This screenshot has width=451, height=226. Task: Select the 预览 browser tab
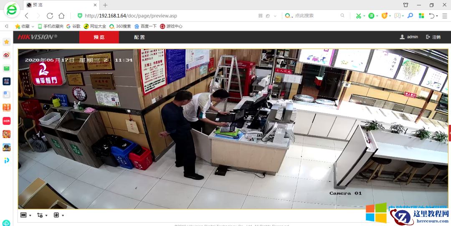62,5
